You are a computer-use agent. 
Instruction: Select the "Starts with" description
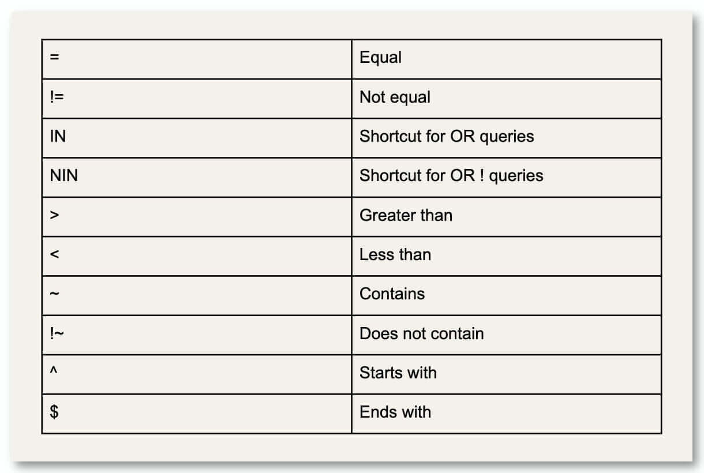[398, 373]
